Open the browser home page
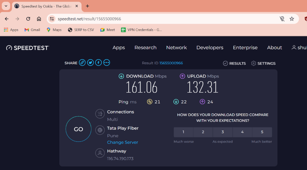307x170 pixels. tap(39, 19)
